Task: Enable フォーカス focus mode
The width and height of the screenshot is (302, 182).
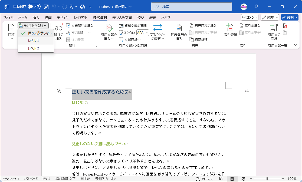Action: coord(204,179)
